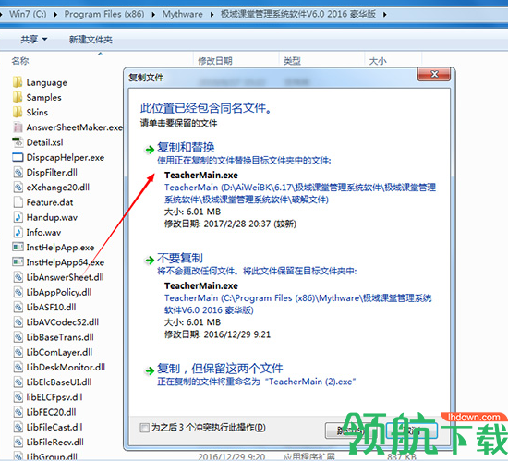508x461 pixels.
Task: Click the 新建文件夹 toolbar button
Action: [91, 40]
